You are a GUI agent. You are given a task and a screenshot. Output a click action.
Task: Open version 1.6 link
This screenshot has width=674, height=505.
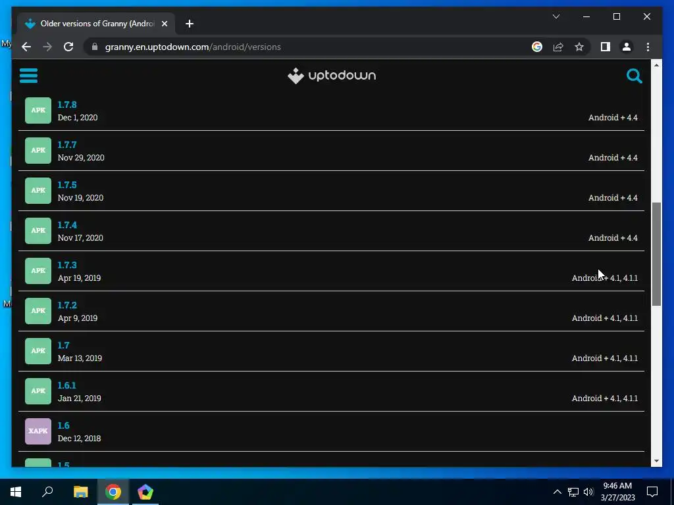[x=63, y=425]
